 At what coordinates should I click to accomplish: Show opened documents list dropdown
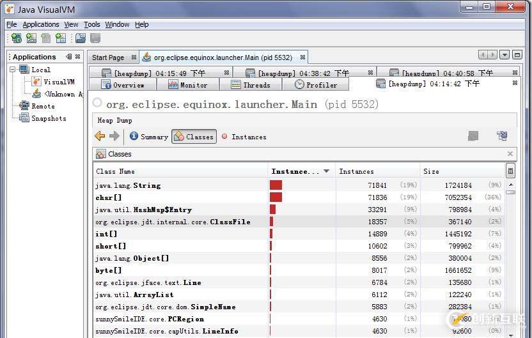point(505,54)
